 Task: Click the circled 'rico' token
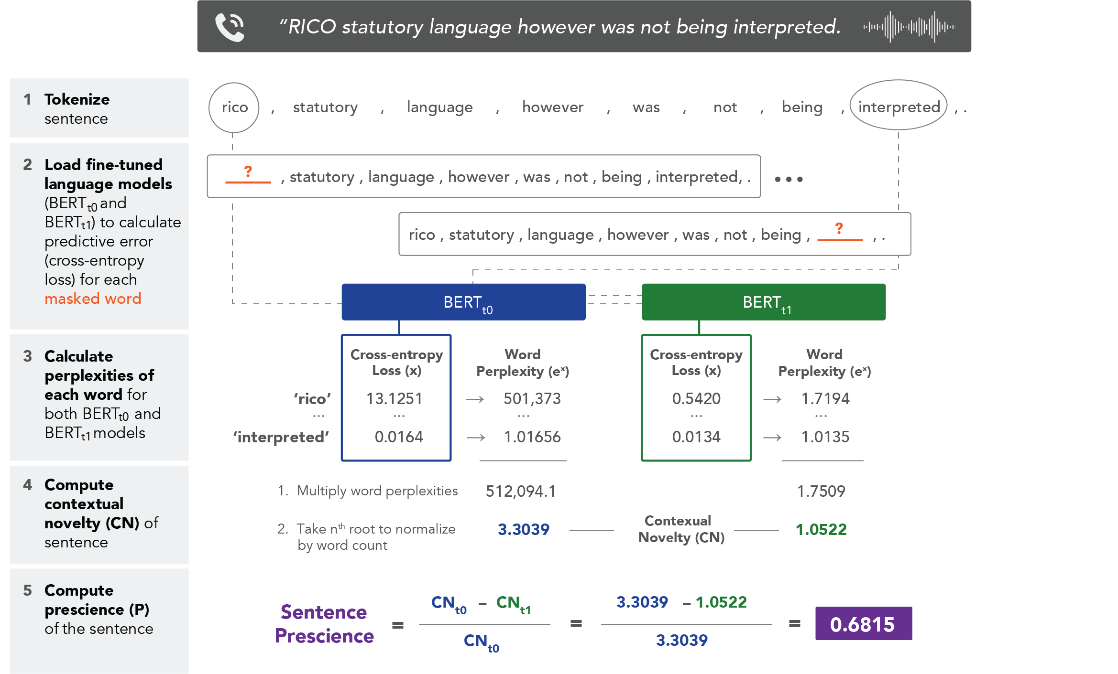(x=234, y=107)
